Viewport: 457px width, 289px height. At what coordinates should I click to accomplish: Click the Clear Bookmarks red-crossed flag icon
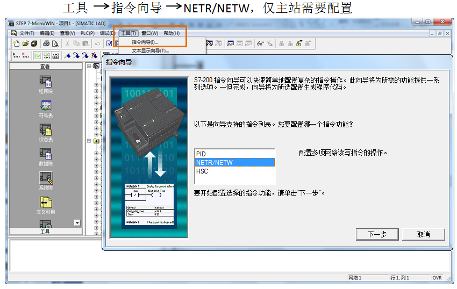[94, 55]
